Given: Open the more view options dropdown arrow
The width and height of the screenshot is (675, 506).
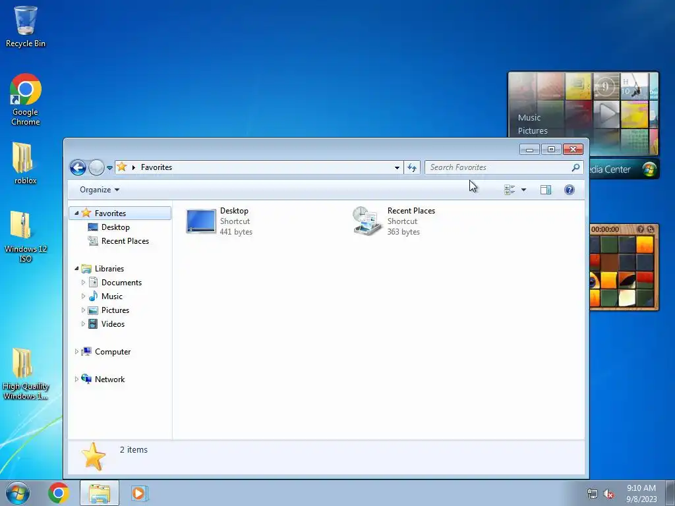Looking at the screenshot, I should coord(523,190).
